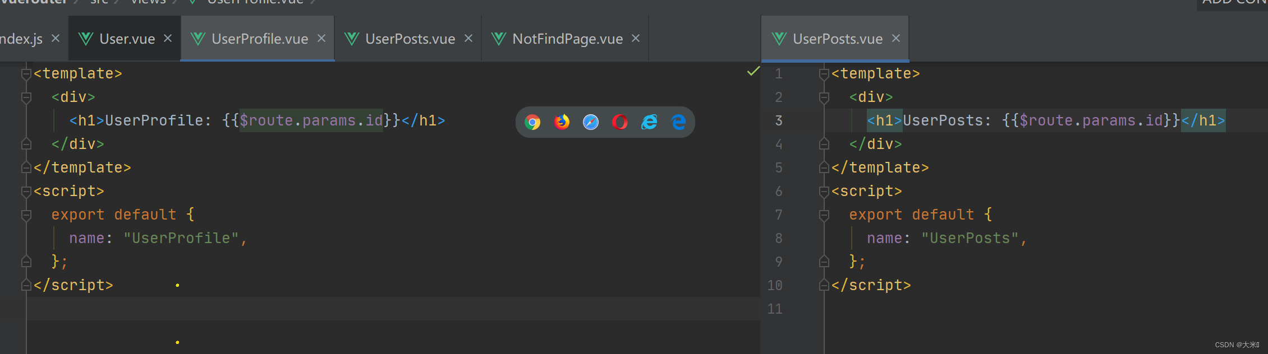The image size is (1268, 354).
Task: Collapse script block on line 6 right pane
Action: [824, 192]
